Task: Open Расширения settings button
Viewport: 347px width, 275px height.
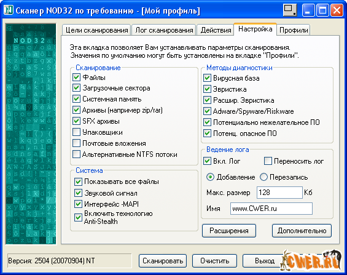Action: tap(229, 231)
